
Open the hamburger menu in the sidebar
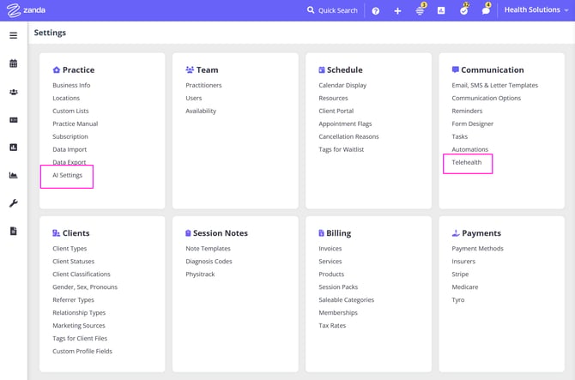(13, 35)
